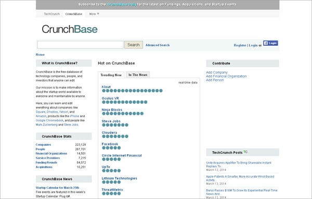This screenshot has height=199, width=312.
Task: Open the UpTo trending entry
Action: (x=106, y=167)
